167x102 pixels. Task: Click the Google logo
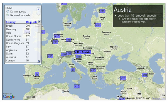click(9, 96)
